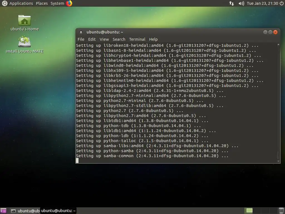Click the line 'Setting up libpython2.7-stdlib:amd64'
Image resolution: width=285 pixels, height=214 pixels.
149,106
